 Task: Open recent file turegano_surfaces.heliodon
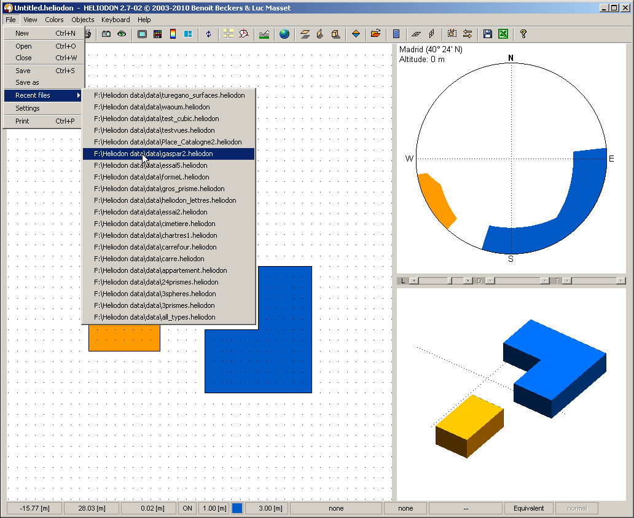pyautogui.click(x=168, y=95)
